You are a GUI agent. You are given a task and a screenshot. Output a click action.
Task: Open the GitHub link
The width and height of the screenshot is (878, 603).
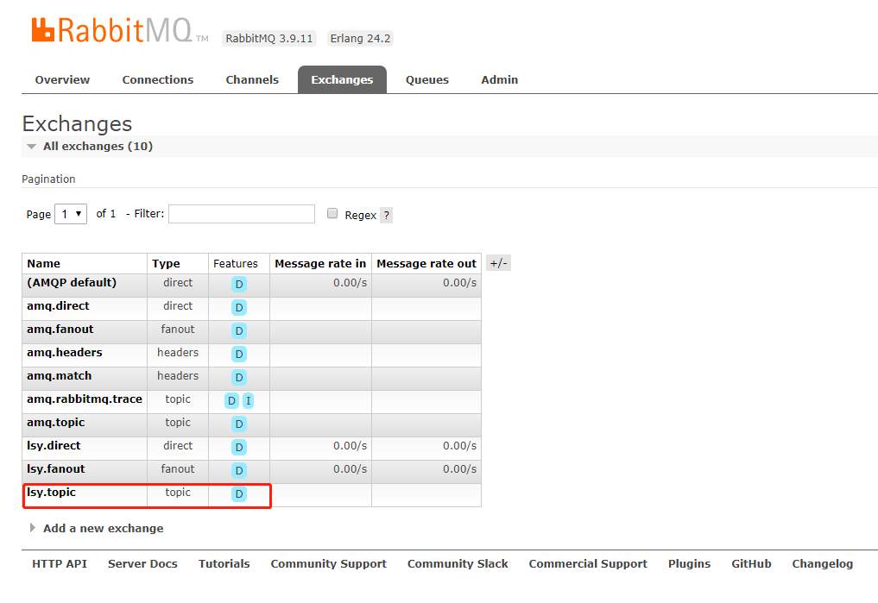[x=751, y=564]
